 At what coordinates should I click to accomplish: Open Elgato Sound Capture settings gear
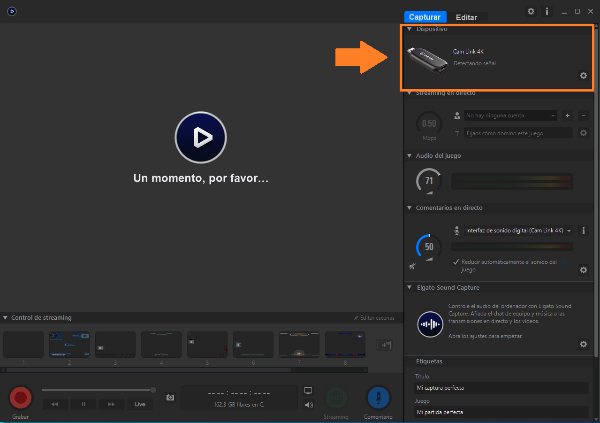[583, 344]
